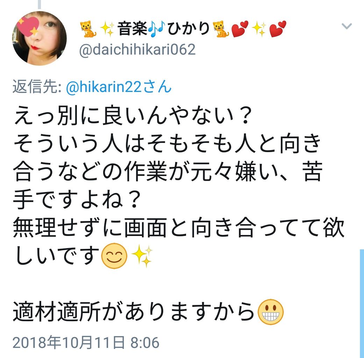Click the blue scrollbar on right edge

pos(362,304)
